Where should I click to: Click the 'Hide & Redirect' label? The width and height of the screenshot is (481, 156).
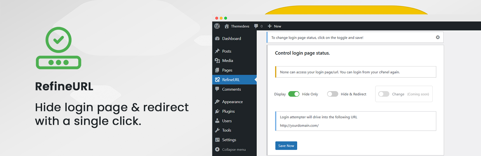[x=354, y=94]
